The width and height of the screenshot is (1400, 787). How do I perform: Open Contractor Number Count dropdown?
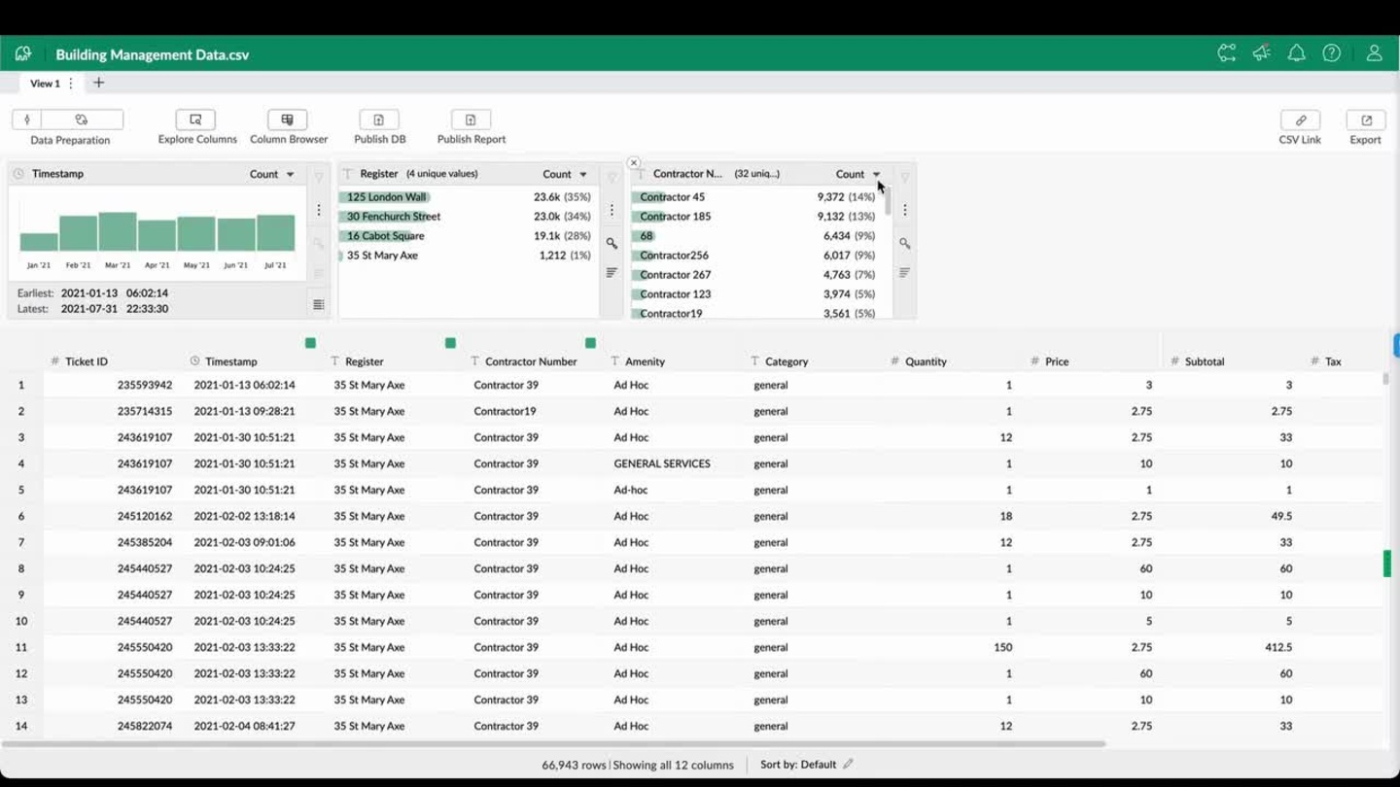click(857, 175)
